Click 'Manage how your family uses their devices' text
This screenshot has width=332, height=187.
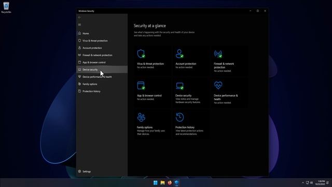coord(151,132)
